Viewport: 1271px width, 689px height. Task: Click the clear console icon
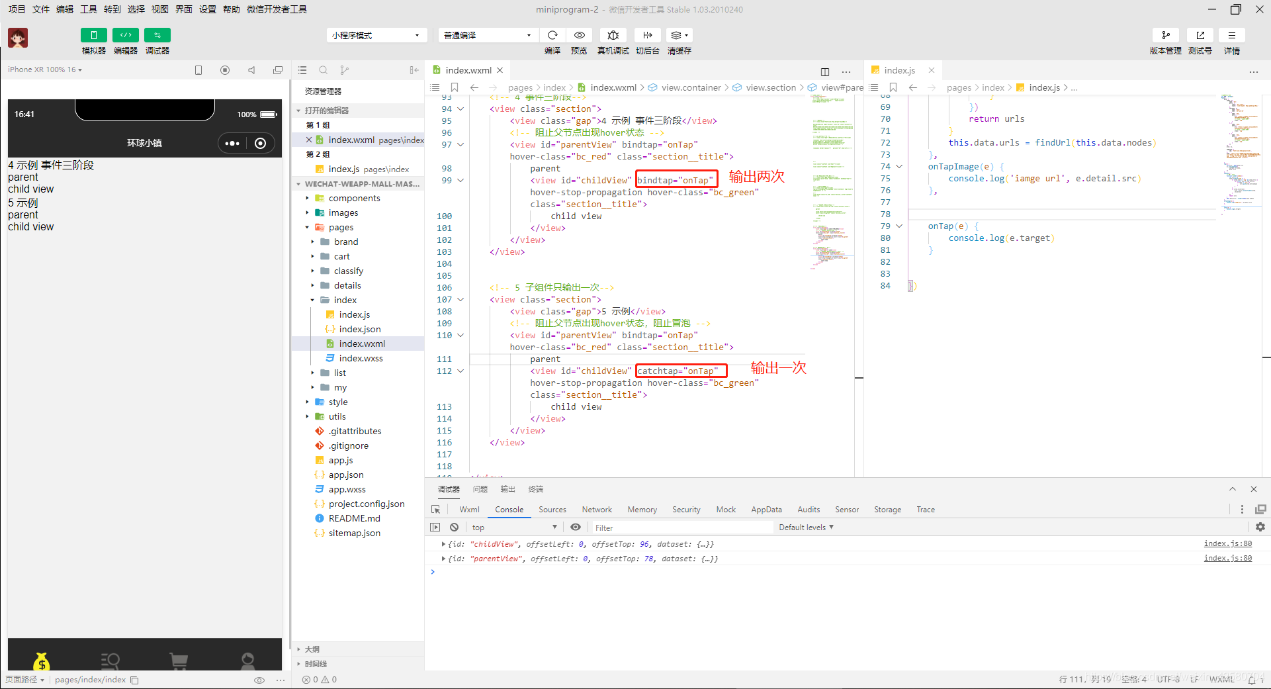(454, 528)
